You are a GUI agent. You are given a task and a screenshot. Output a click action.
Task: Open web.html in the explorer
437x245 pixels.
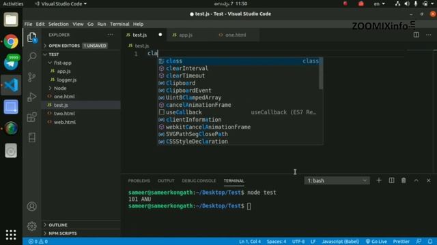tap(65, 122)
